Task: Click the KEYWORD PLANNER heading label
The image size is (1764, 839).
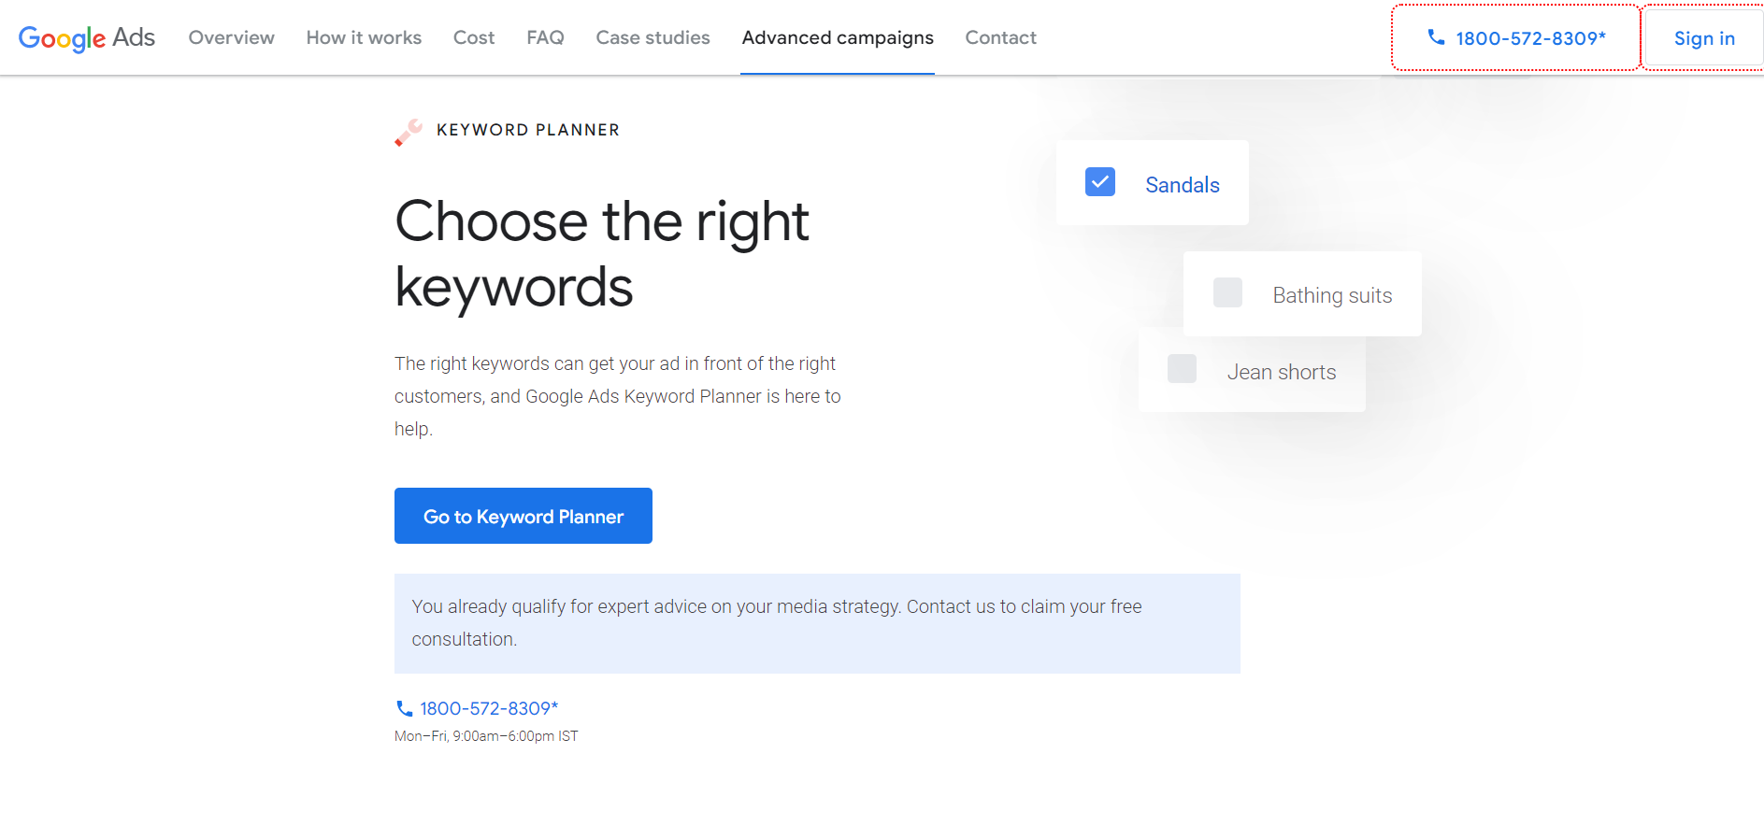Action: click(528, 130)
